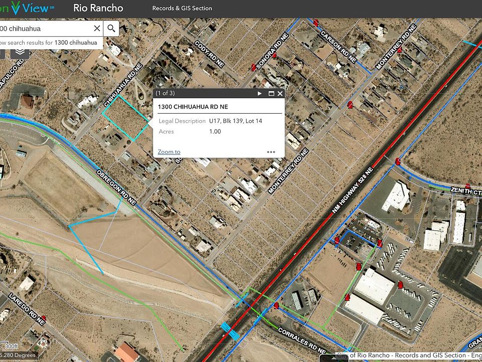Click the Records & GIS Section header
The width and height of the screenshot is (482, 362).
point(182,9)
